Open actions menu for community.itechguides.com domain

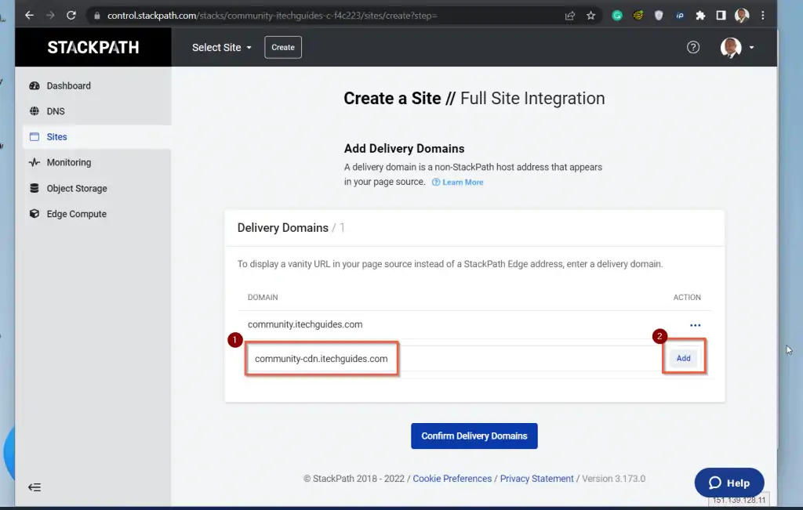tap(695, 324)
